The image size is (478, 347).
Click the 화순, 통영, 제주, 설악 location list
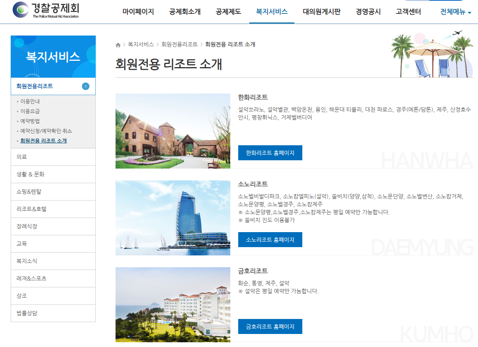pos(264,283)
